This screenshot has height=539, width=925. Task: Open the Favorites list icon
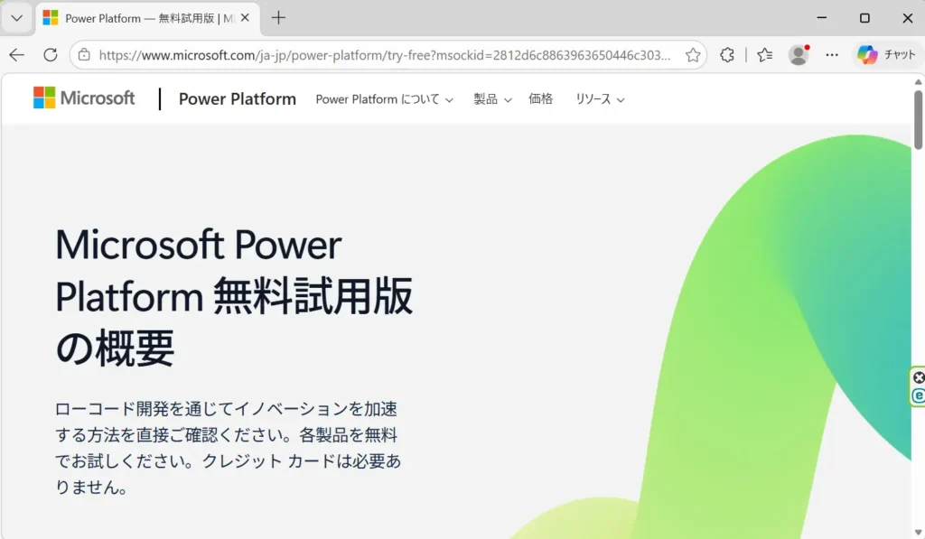pos(765,55)
